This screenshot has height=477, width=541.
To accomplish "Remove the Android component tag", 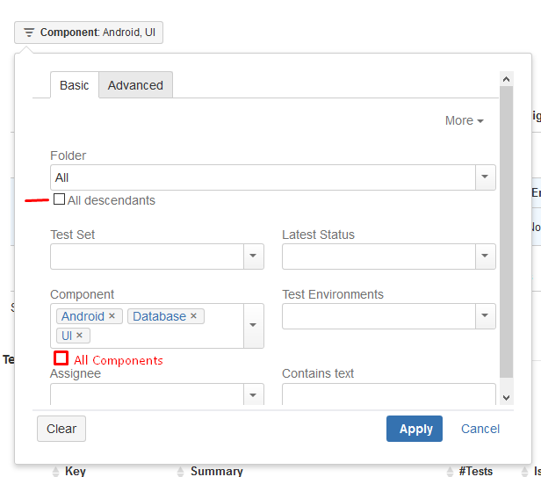I will (x=112, y=316).
